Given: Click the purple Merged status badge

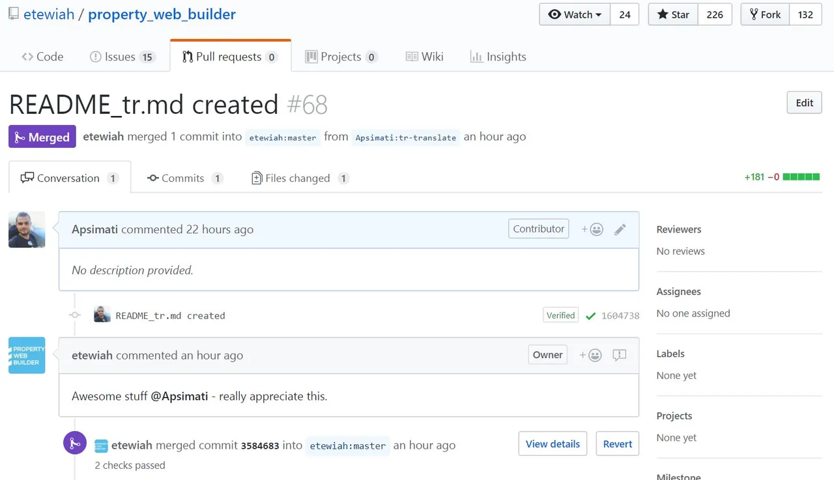Looking at the screenshot, I should click(42, 137).
